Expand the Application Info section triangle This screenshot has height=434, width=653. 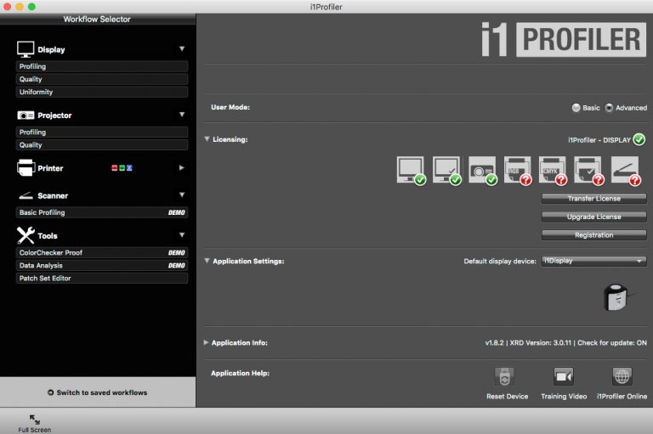coord(206,342)
